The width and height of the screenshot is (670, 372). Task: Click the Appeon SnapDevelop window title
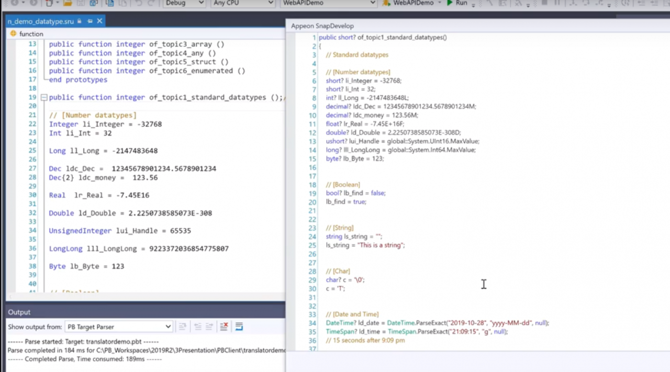point(322,26)
